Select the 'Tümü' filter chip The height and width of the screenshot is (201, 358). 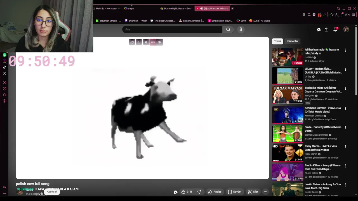277,41
